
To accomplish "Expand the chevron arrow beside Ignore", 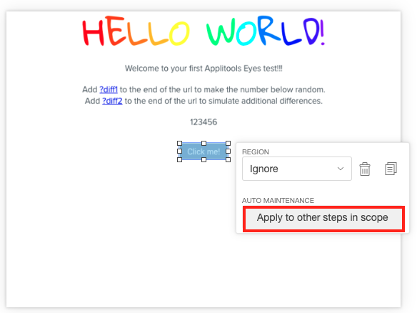I will pos(341,169).
